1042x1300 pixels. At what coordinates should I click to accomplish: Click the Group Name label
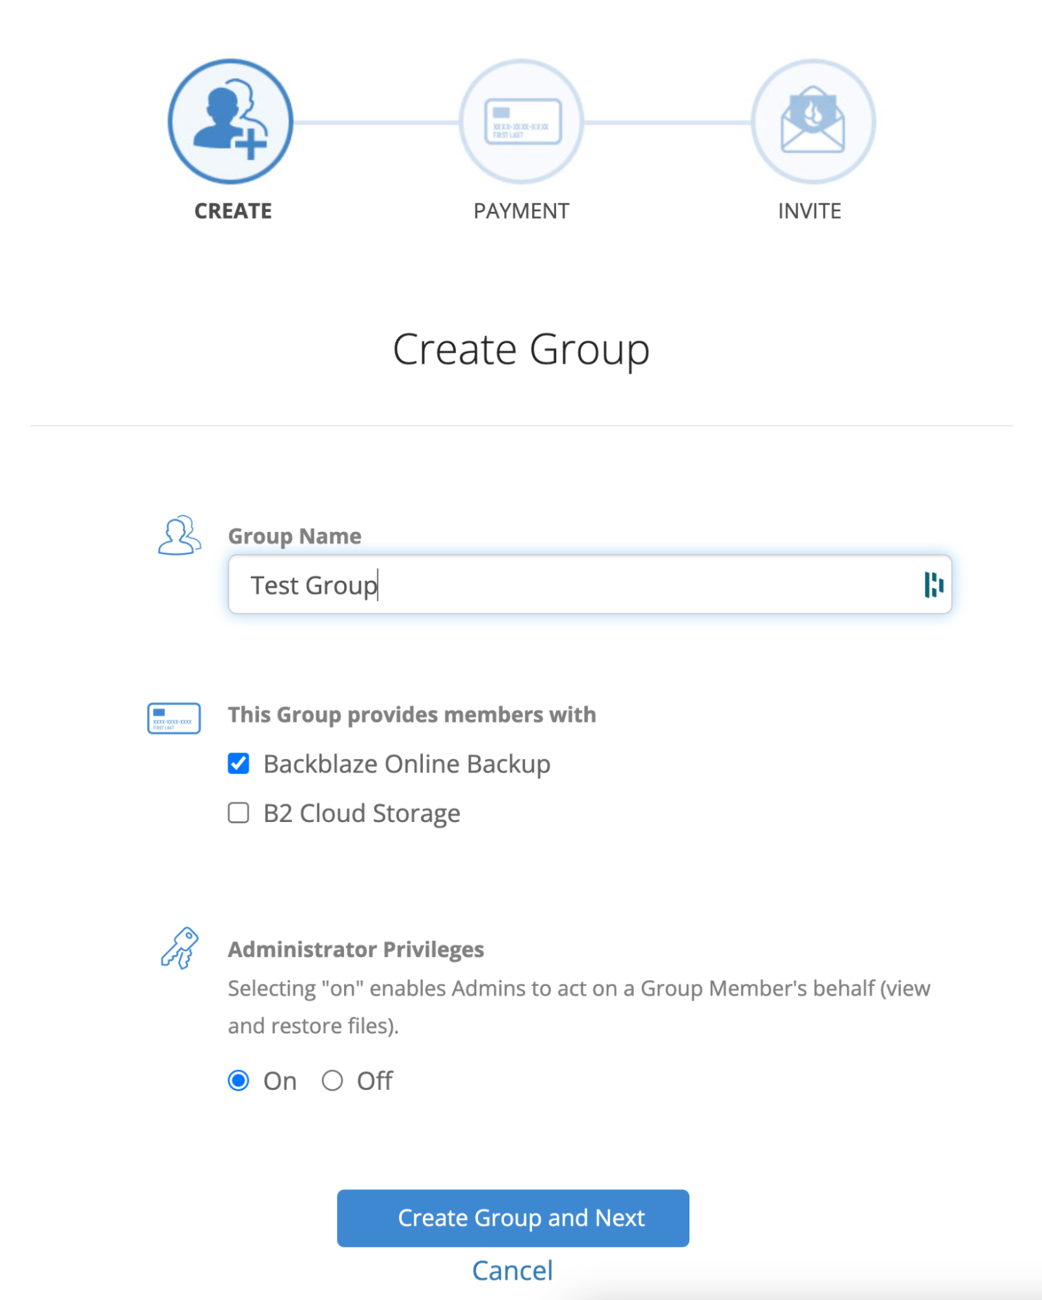coord(295,537)
